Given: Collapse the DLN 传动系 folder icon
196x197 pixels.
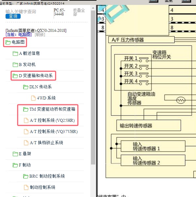Looking at the screenshot, I should pos(26,87).
